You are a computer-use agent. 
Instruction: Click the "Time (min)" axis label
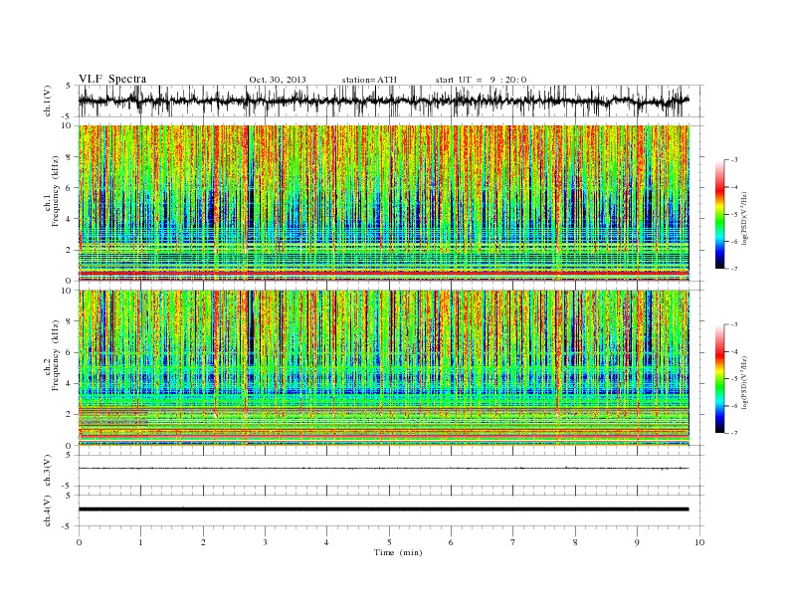tap(398, 552)
